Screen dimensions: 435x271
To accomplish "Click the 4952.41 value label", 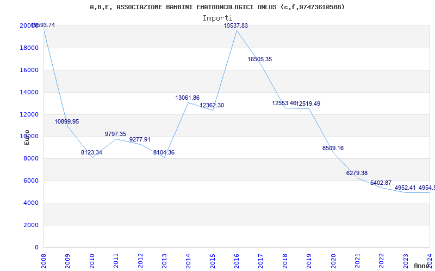I will [x=405, y=188].
